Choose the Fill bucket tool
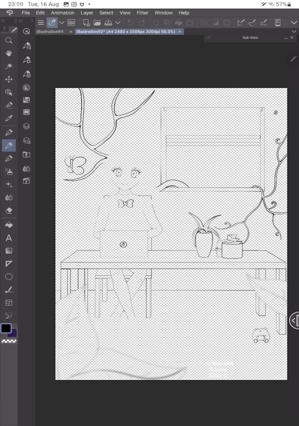Screen dimensions: 299x426 [x=9, y=225]
